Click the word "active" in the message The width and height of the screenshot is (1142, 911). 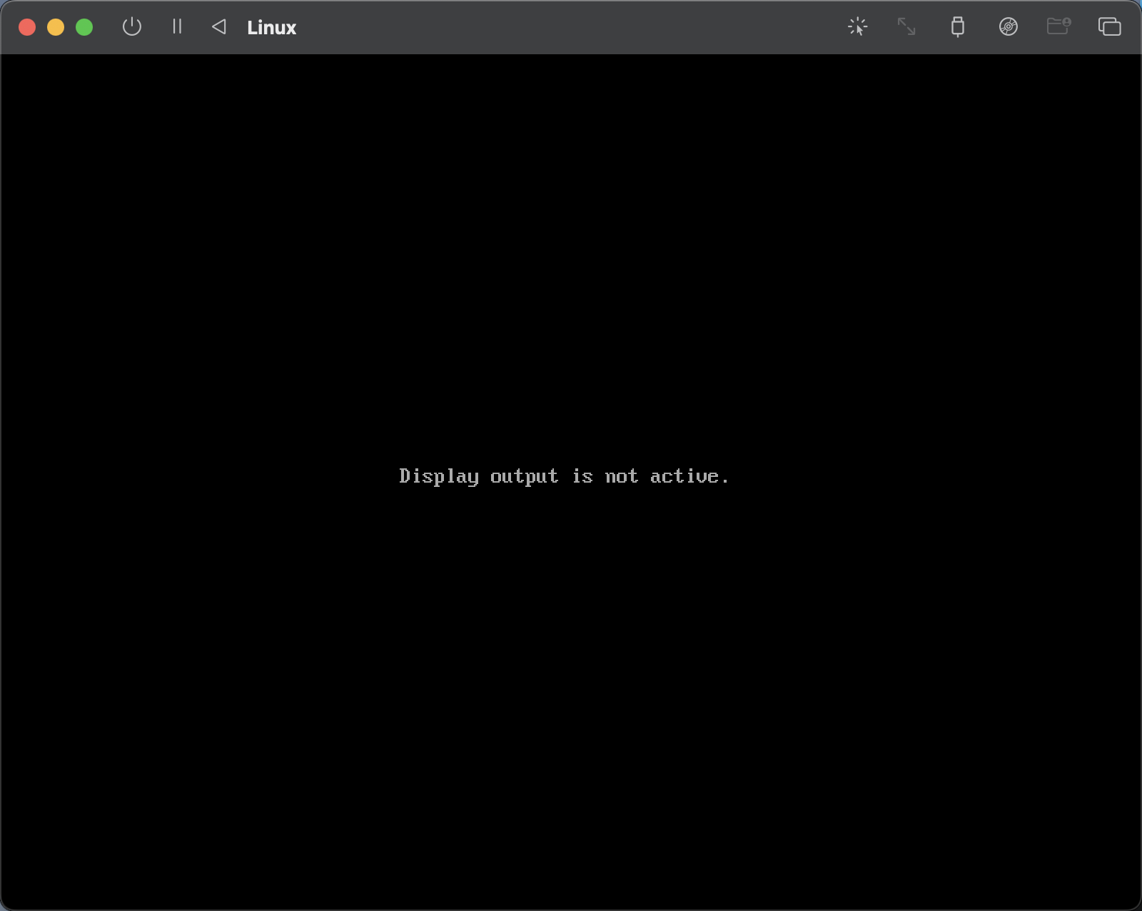click(x=684, y=476)
